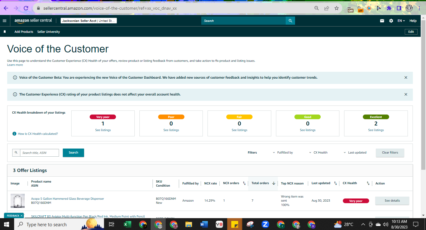This screenshot has width=426, height=230.
Task: Click into the Search title, ASIN field
Action: point(39,153)
